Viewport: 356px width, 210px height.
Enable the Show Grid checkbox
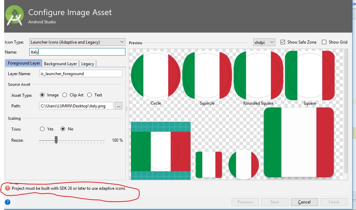tap(324, 42)
